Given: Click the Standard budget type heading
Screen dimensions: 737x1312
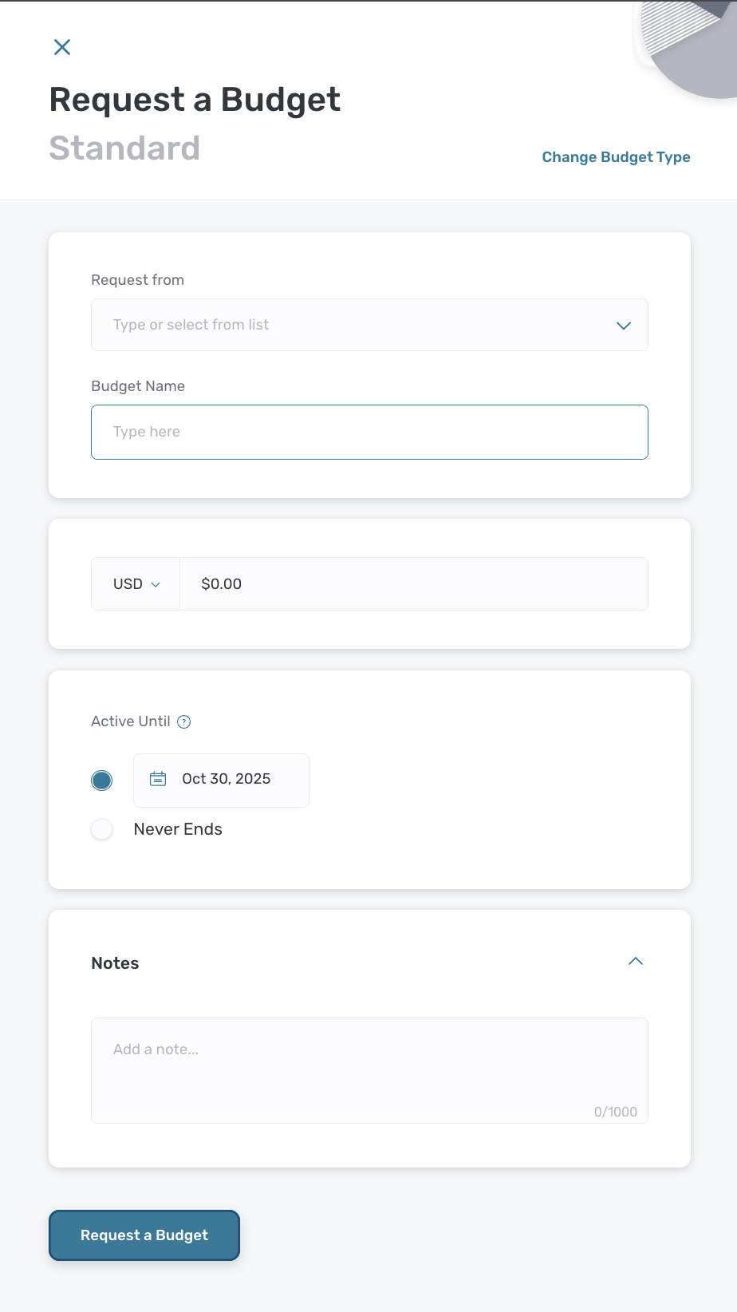Looking at the screenshot, I should click(x=124, y=148).
